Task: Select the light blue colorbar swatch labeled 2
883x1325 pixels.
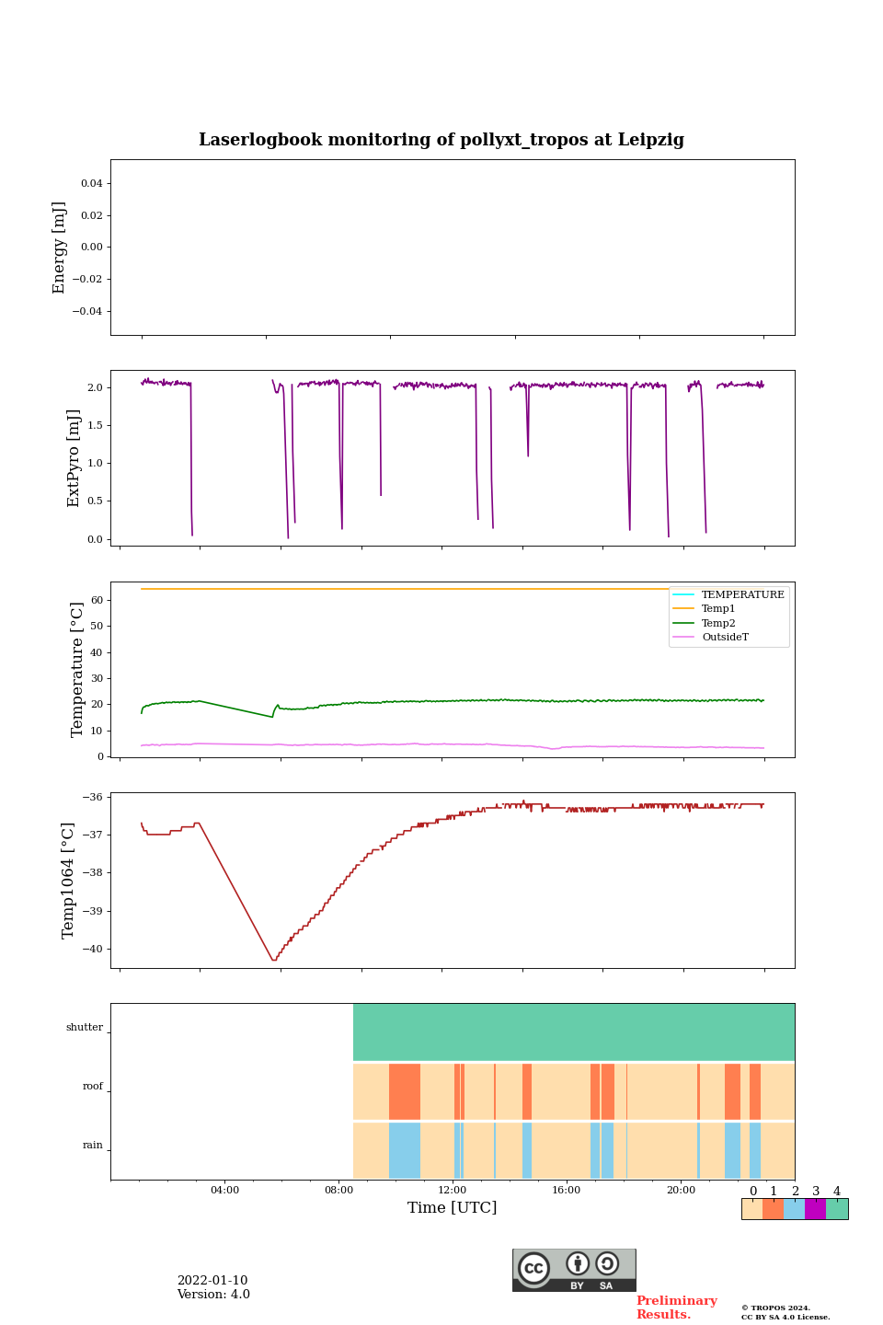Action: [794, 1209]
